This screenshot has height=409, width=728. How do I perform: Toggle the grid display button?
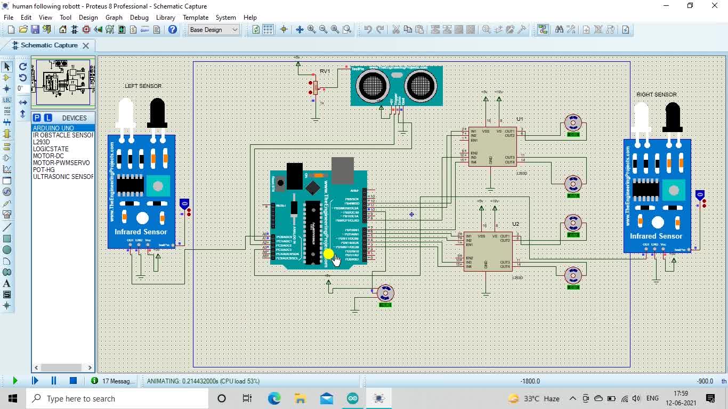268,30
